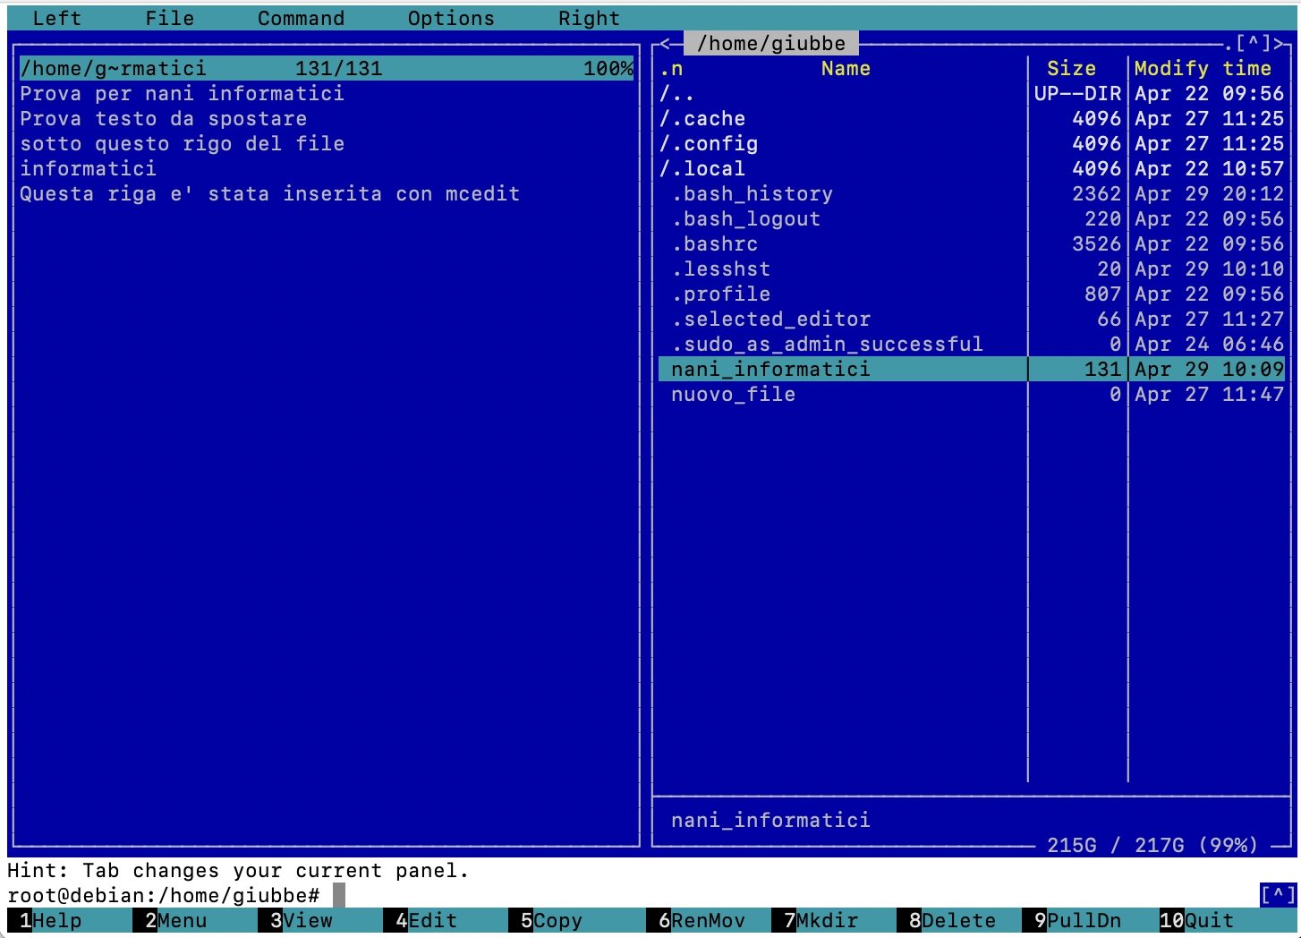Viewport: 1301px width, 938px height.
Task: Click modify time Apr 24 06:46
Action: click(x=1209, y=344)
